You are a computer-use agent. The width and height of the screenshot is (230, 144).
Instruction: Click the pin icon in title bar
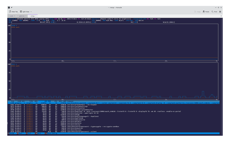(12, 7)
